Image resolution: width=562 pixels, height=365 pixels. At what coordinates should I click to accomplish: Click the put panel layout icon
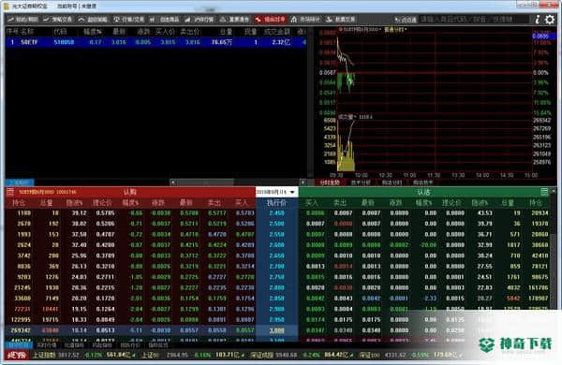[544, 192]
